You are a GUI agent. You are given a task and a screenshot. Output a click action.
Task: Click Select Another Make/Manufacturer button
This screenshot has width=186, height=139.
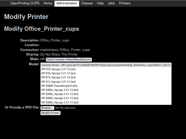[69, 59]
